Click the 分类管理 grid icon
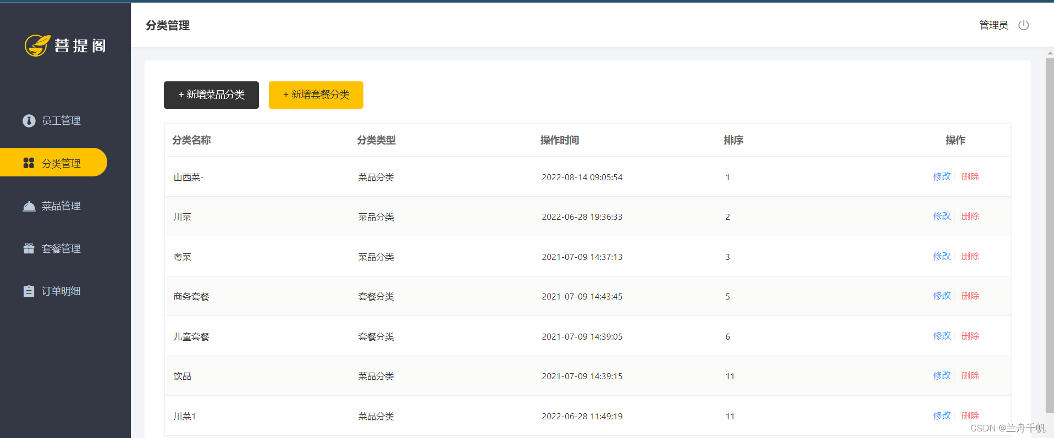Image resolution: width=1054 pixels, height=438 pixels. [29, 163]
